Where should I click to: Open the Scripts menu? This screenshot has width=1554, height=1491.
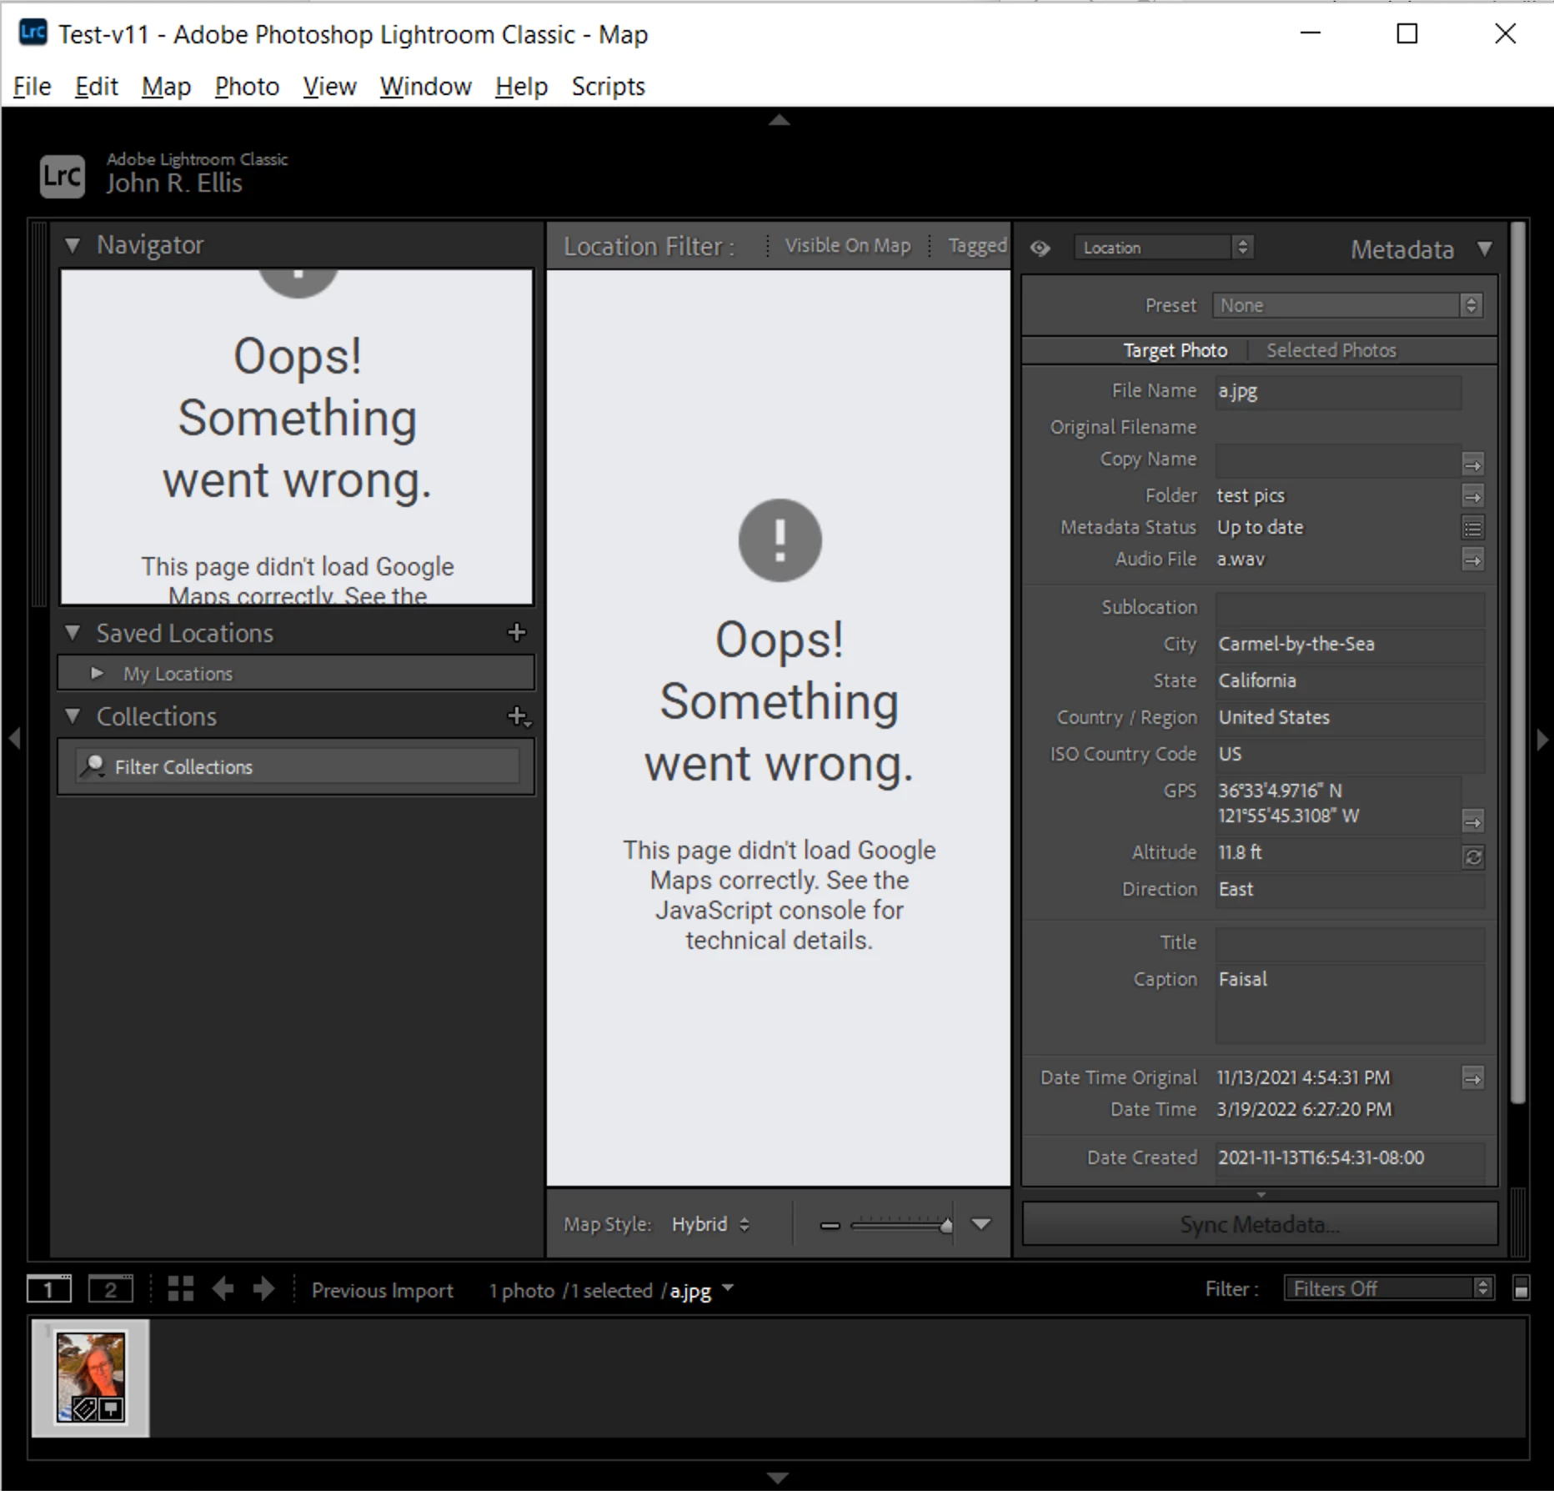[608, 87]
